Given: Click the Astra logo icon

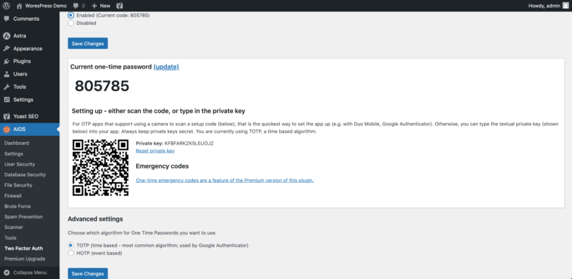Looking at the screenshot, I should tap(6, 36).
